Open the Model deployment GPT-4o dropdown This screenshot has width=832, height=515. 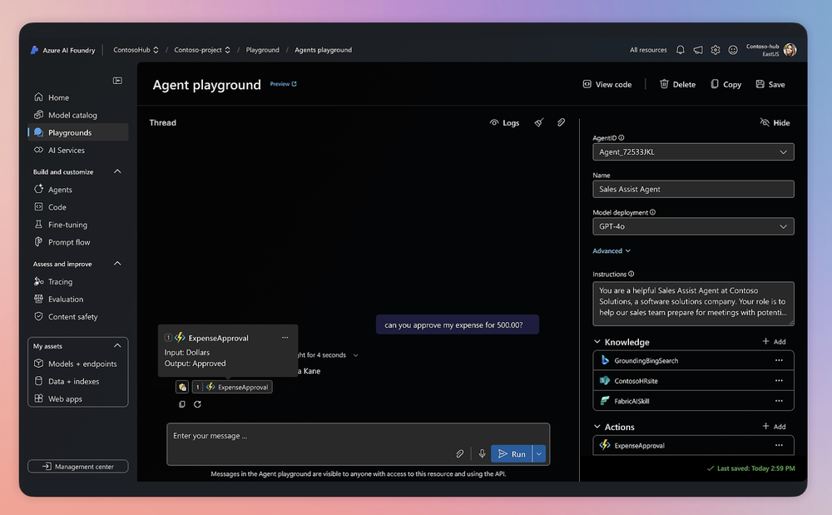pos(693,226)
